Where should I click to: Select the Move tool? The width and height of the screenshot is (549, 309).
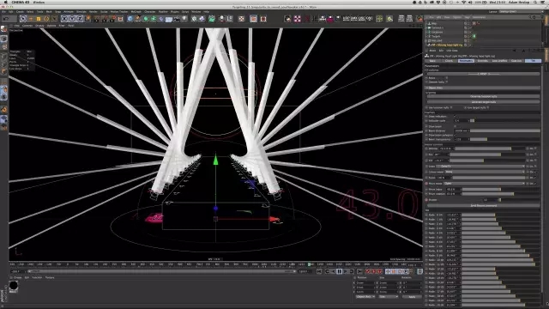[31, 19]
